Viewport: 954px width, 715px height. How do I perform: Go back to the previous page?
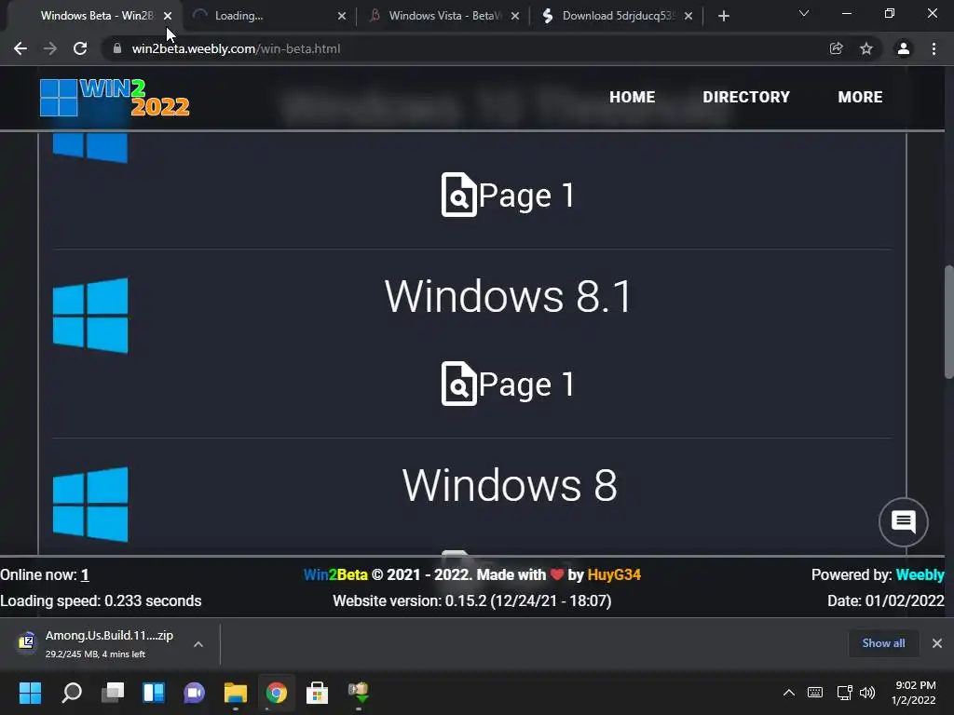tap(20, 48)
